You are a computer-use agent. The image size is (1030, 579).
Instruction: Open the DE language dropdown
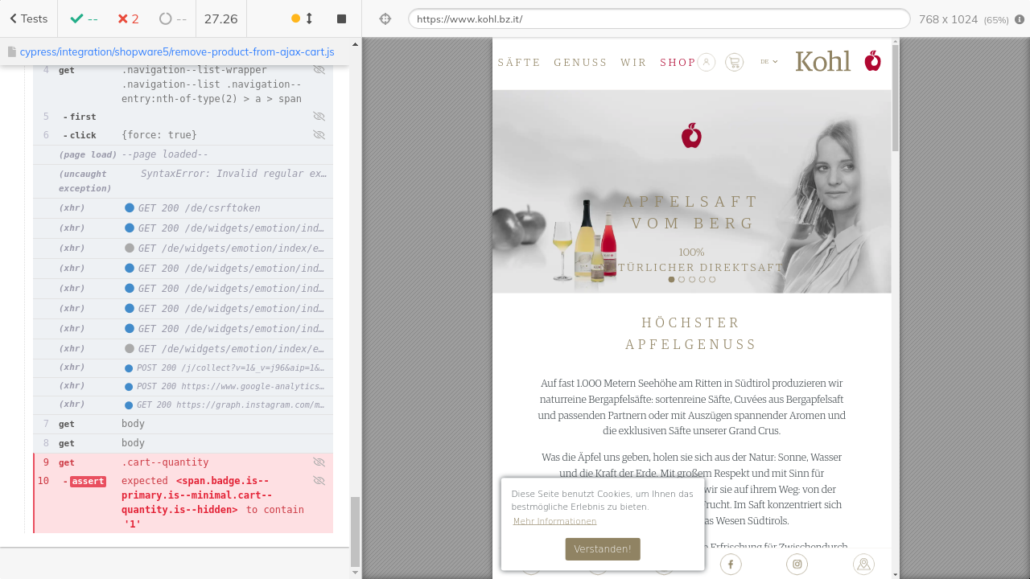click(x=768, y=62)
